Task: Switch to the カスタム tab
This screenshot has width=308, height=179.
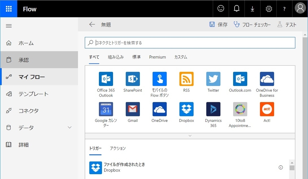Action: pyautogui.click(x=181, y=57)
